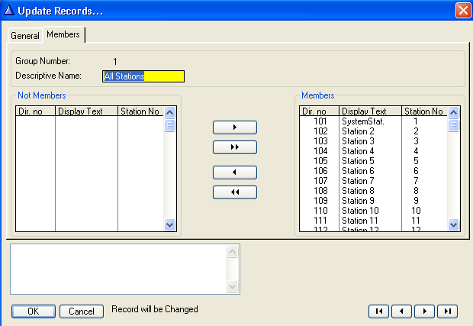Jump to the last record

click(x=446, y=311)
